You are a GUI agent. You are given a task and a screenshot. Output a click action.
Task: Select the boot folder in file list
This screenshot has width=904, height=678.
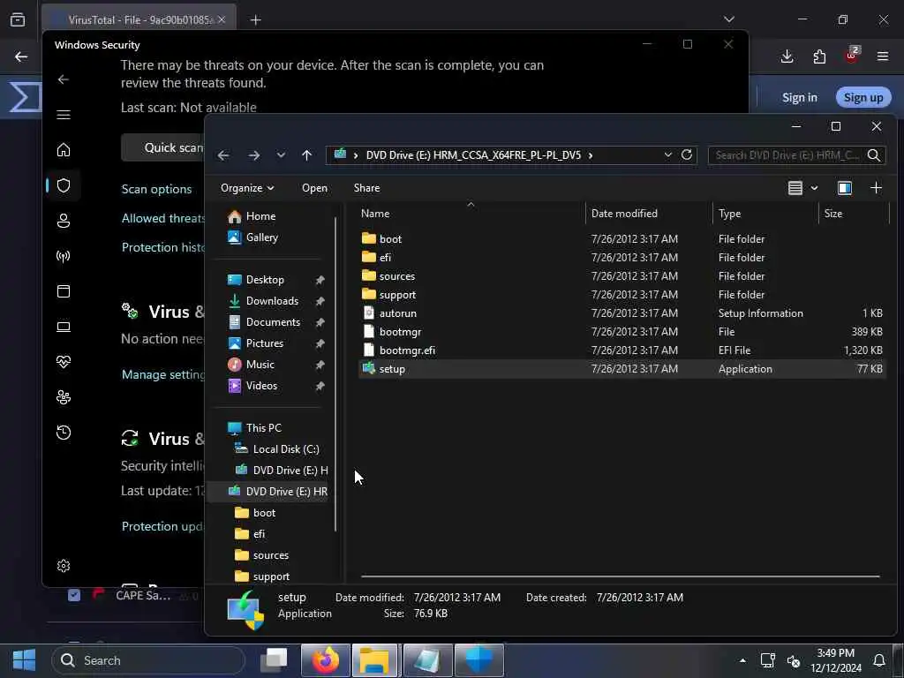coord(621,238)
